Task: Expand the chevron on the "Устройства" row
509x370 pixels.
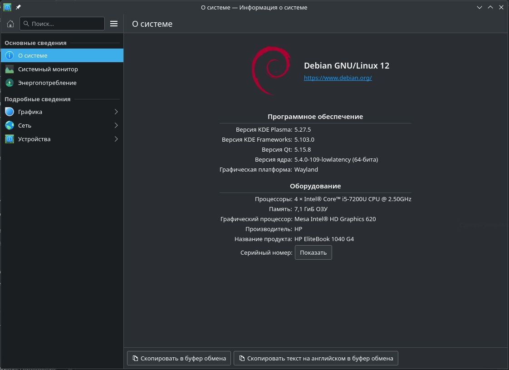Action: (116, 139)
